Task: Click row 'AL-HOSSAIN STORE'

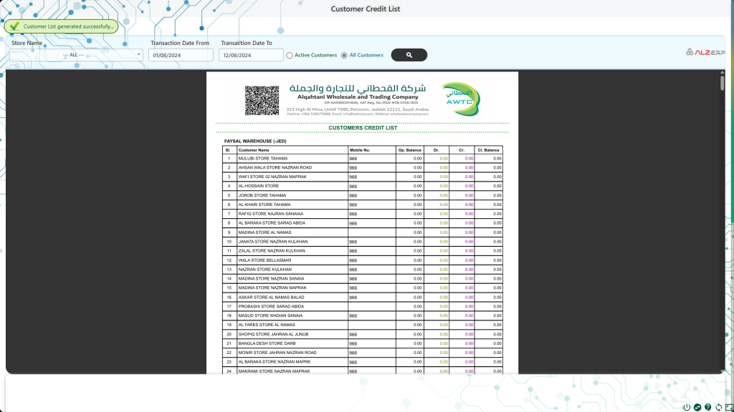Action: 363,186
